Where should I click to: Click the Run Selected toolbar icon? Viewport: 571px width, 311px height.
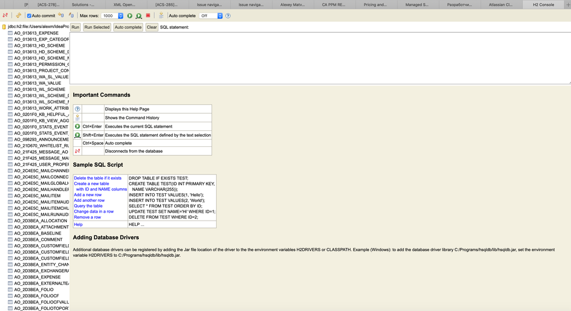point(139,15)
